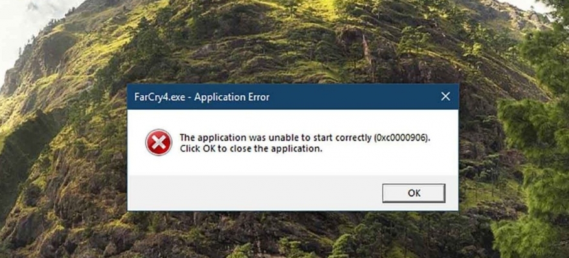Viewport: 569px width, 258px height.
Task: Click the FarCry4.exe - Application Error title text
Action: point(202,97)
